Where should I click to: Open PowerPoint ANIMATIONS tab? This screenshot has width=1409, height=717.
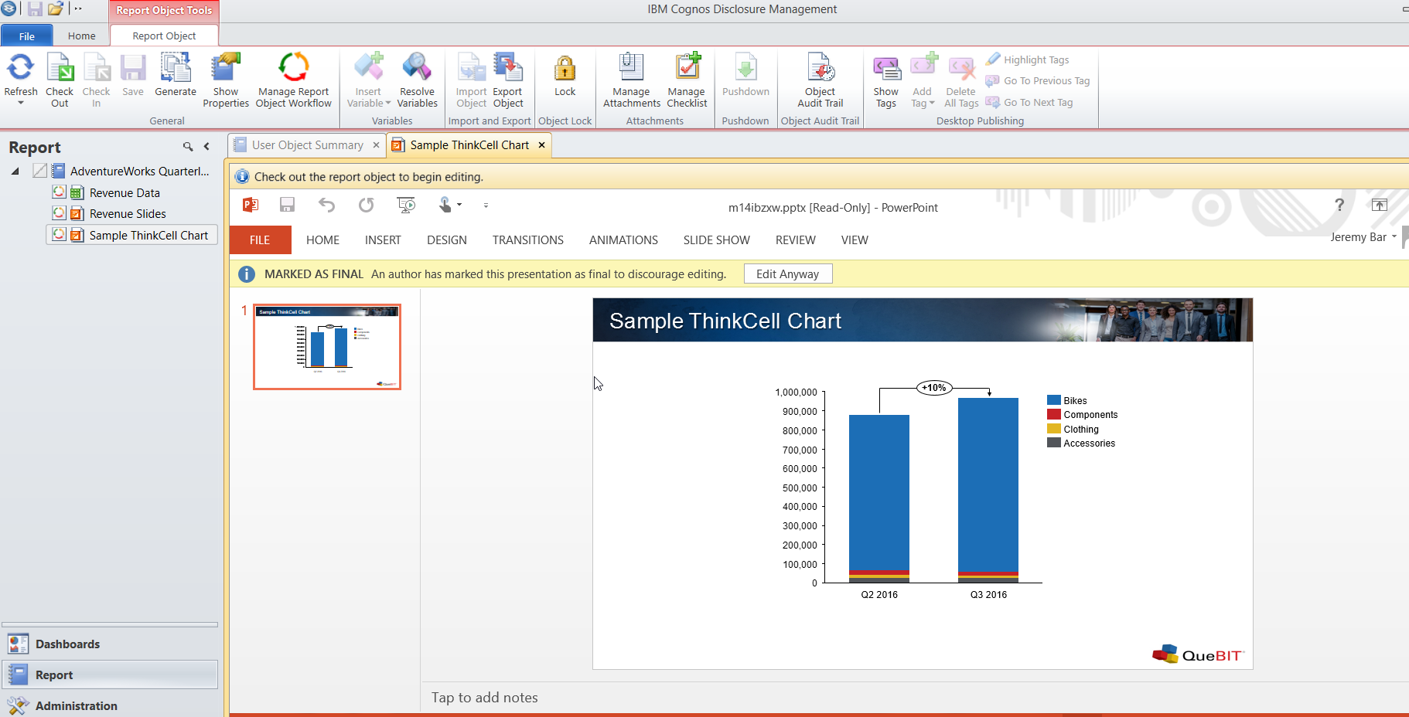point(623,240)
